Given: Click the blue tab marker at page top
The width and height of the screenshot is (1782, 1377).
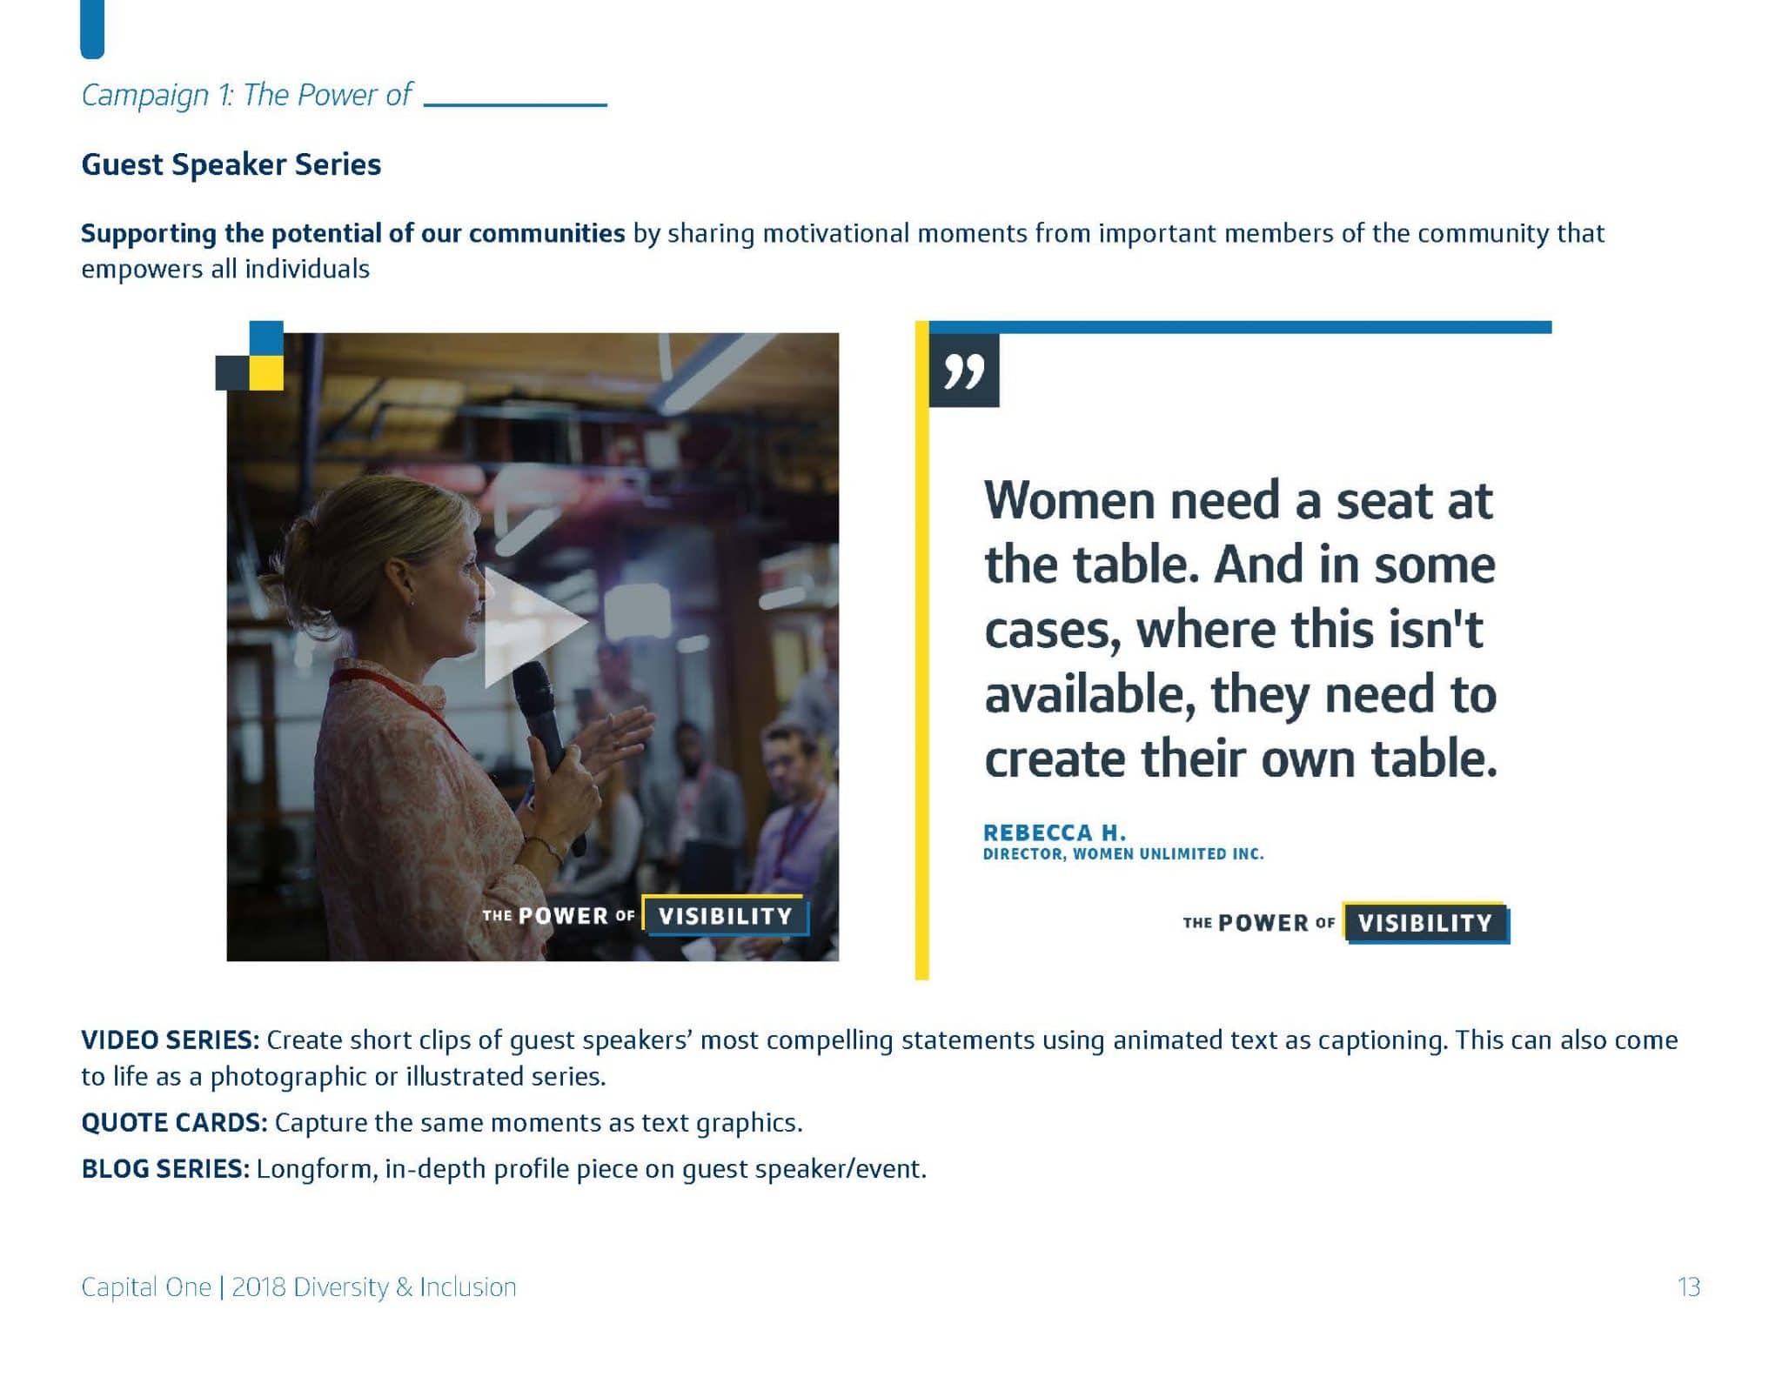Looking at the screenshot, I should click(x=92, y=29).
